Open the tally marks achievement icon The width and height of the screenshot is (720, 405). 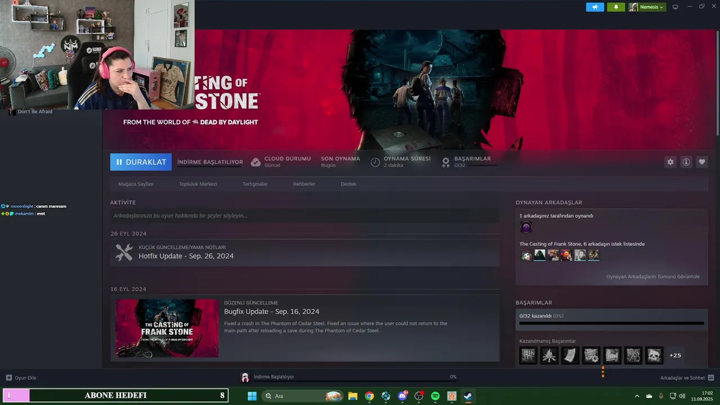click(528, 355)
